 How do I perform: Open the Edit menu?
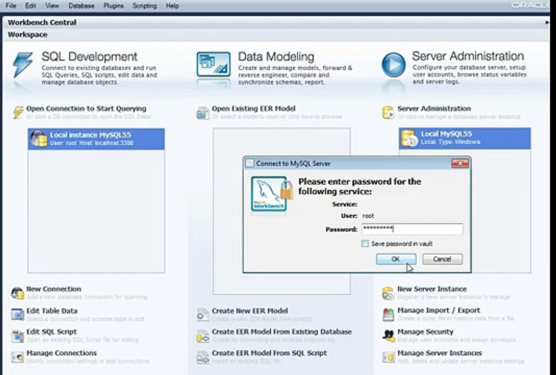pyautogui.click(x=31, y=6)
